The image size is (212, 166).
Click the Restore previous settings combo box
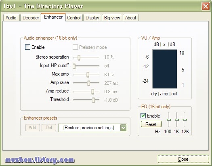[x=92, y=128]
